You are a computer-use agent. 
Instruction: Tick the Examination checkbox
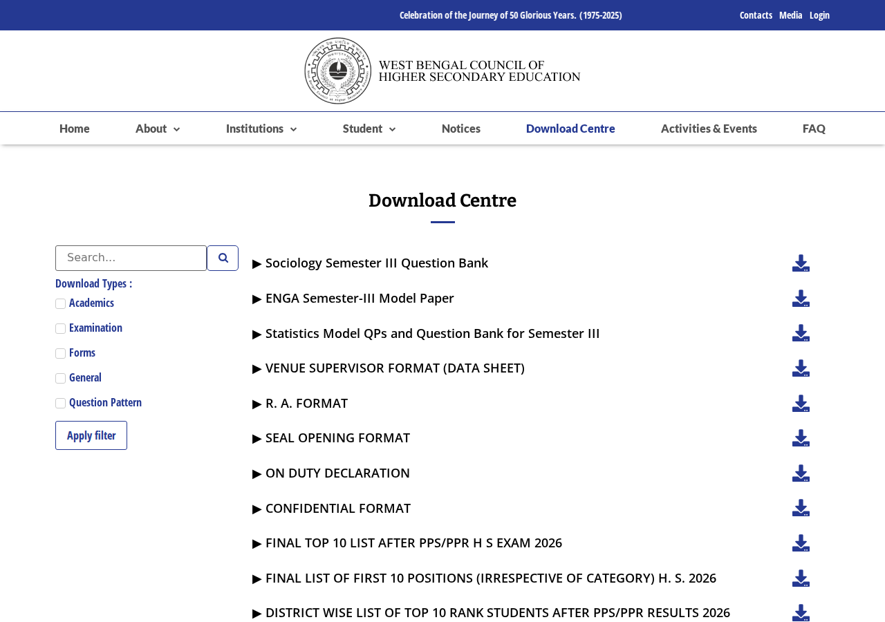pos(60,328)
